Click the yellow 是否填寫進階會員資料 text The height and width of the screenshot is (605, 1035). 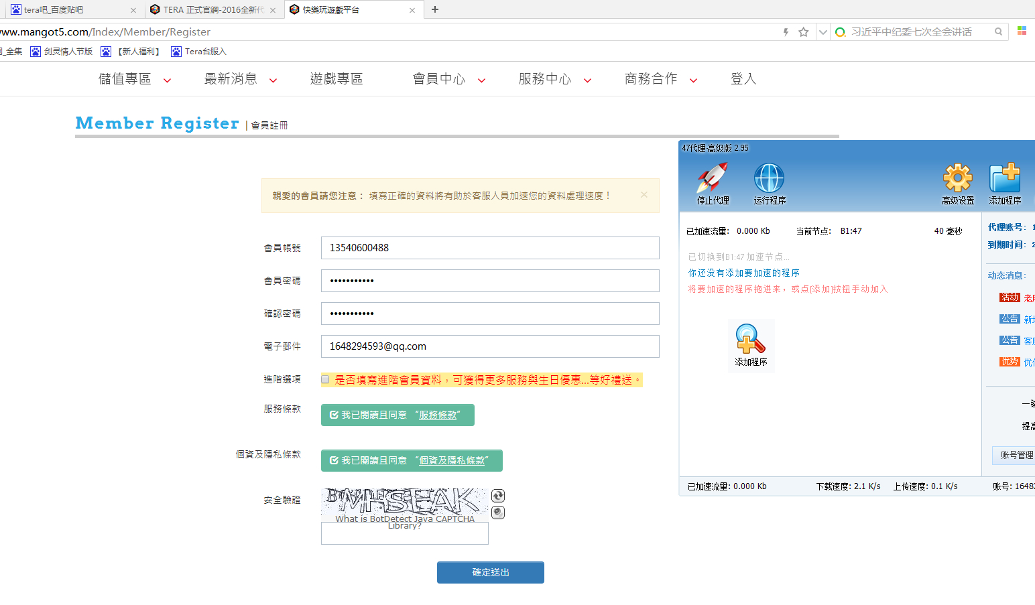(x=487, y=380)
